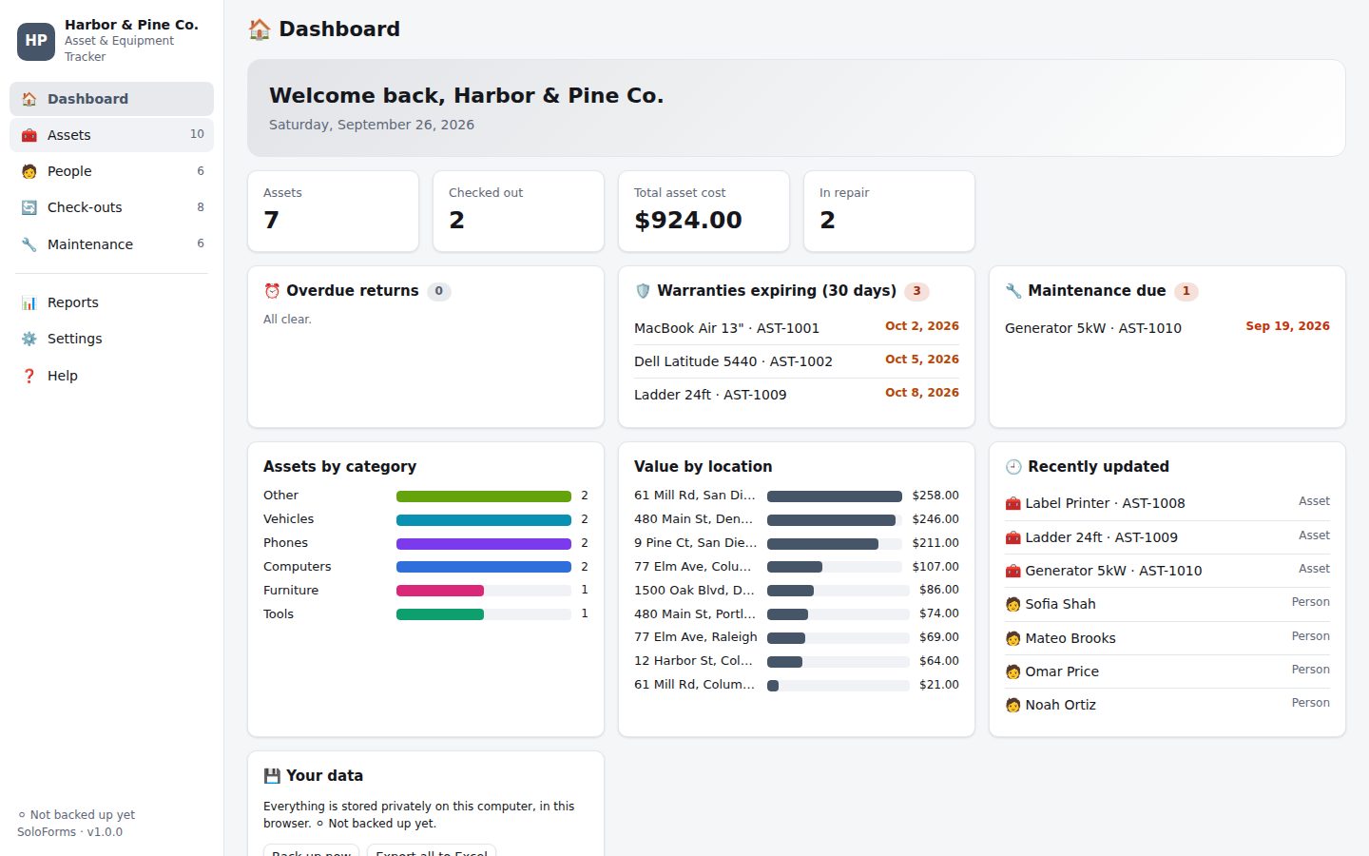Click the person icon beside Noah Ortiz
Screen dimensions: 1369x856
coord(1012,705)
